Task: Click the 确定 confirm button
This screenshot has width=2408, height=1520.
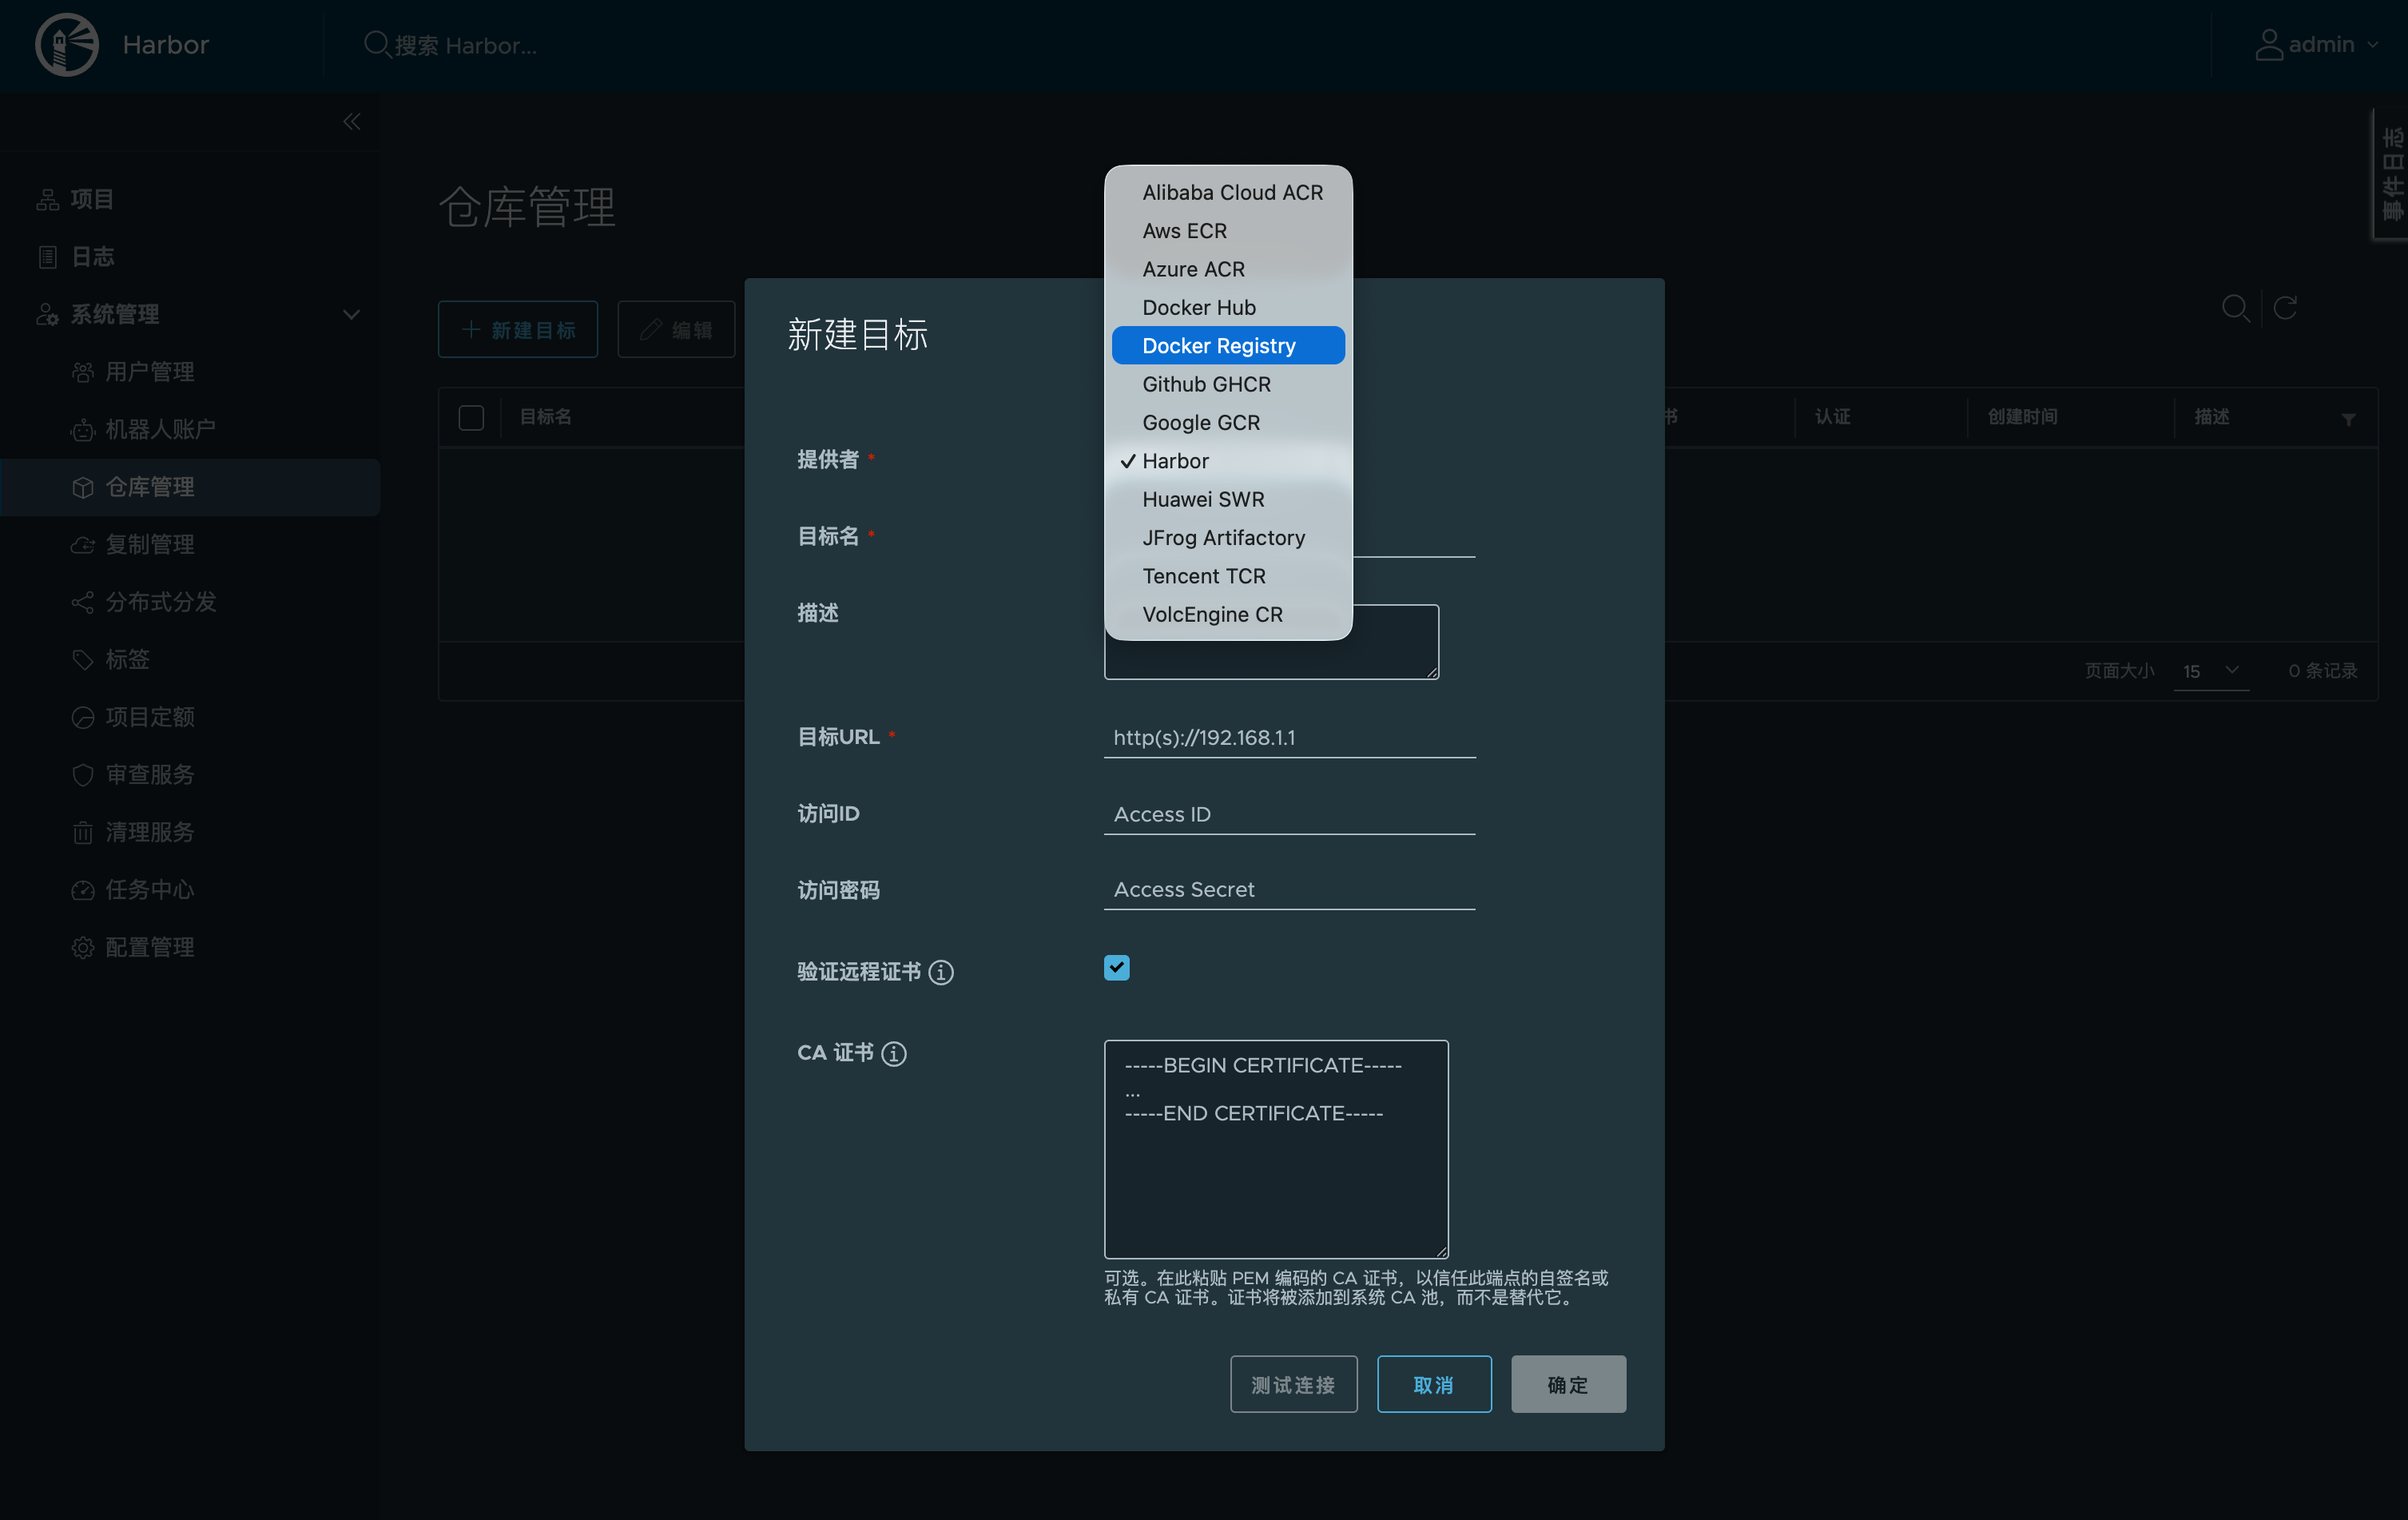Action: pos(1568,1384)
